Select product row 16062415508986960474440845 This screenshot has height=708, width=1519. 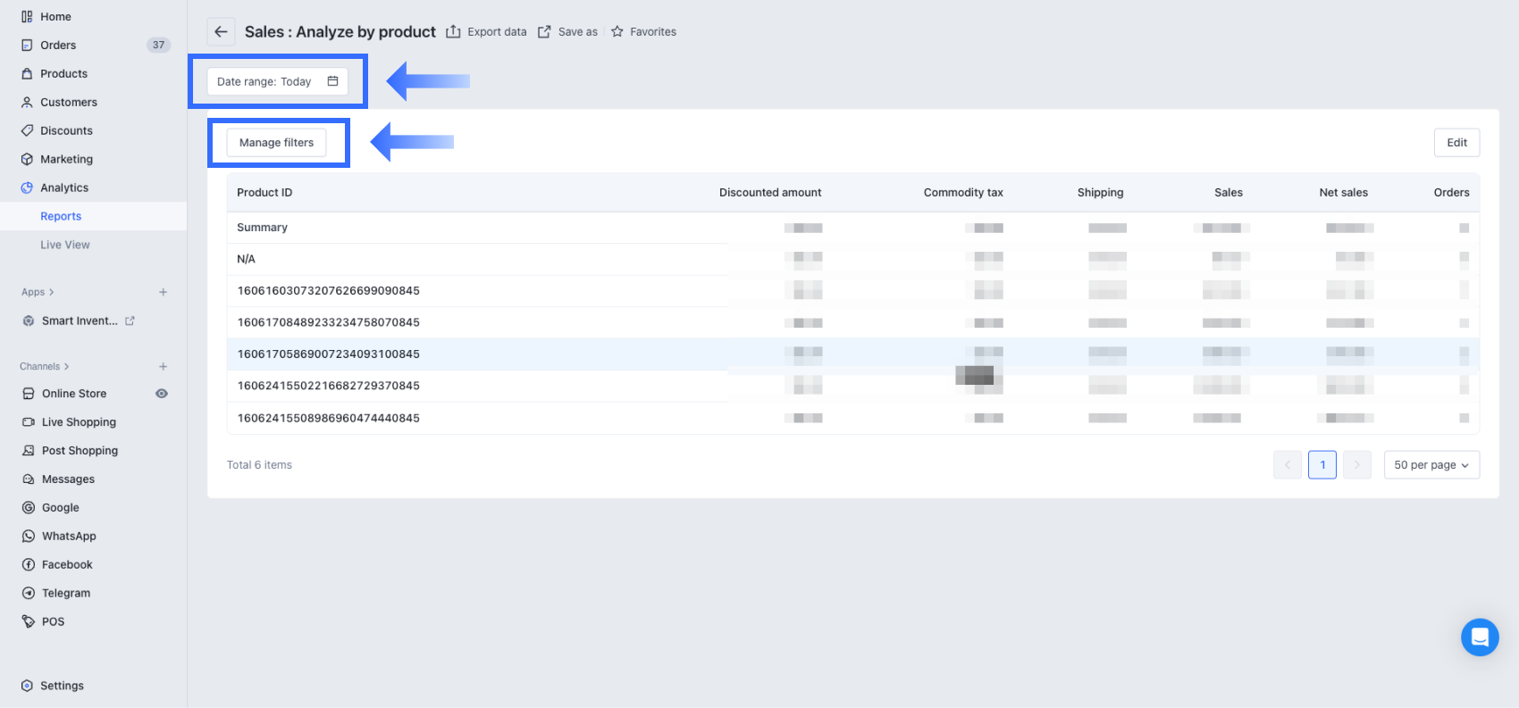click(x=853, y=418)
